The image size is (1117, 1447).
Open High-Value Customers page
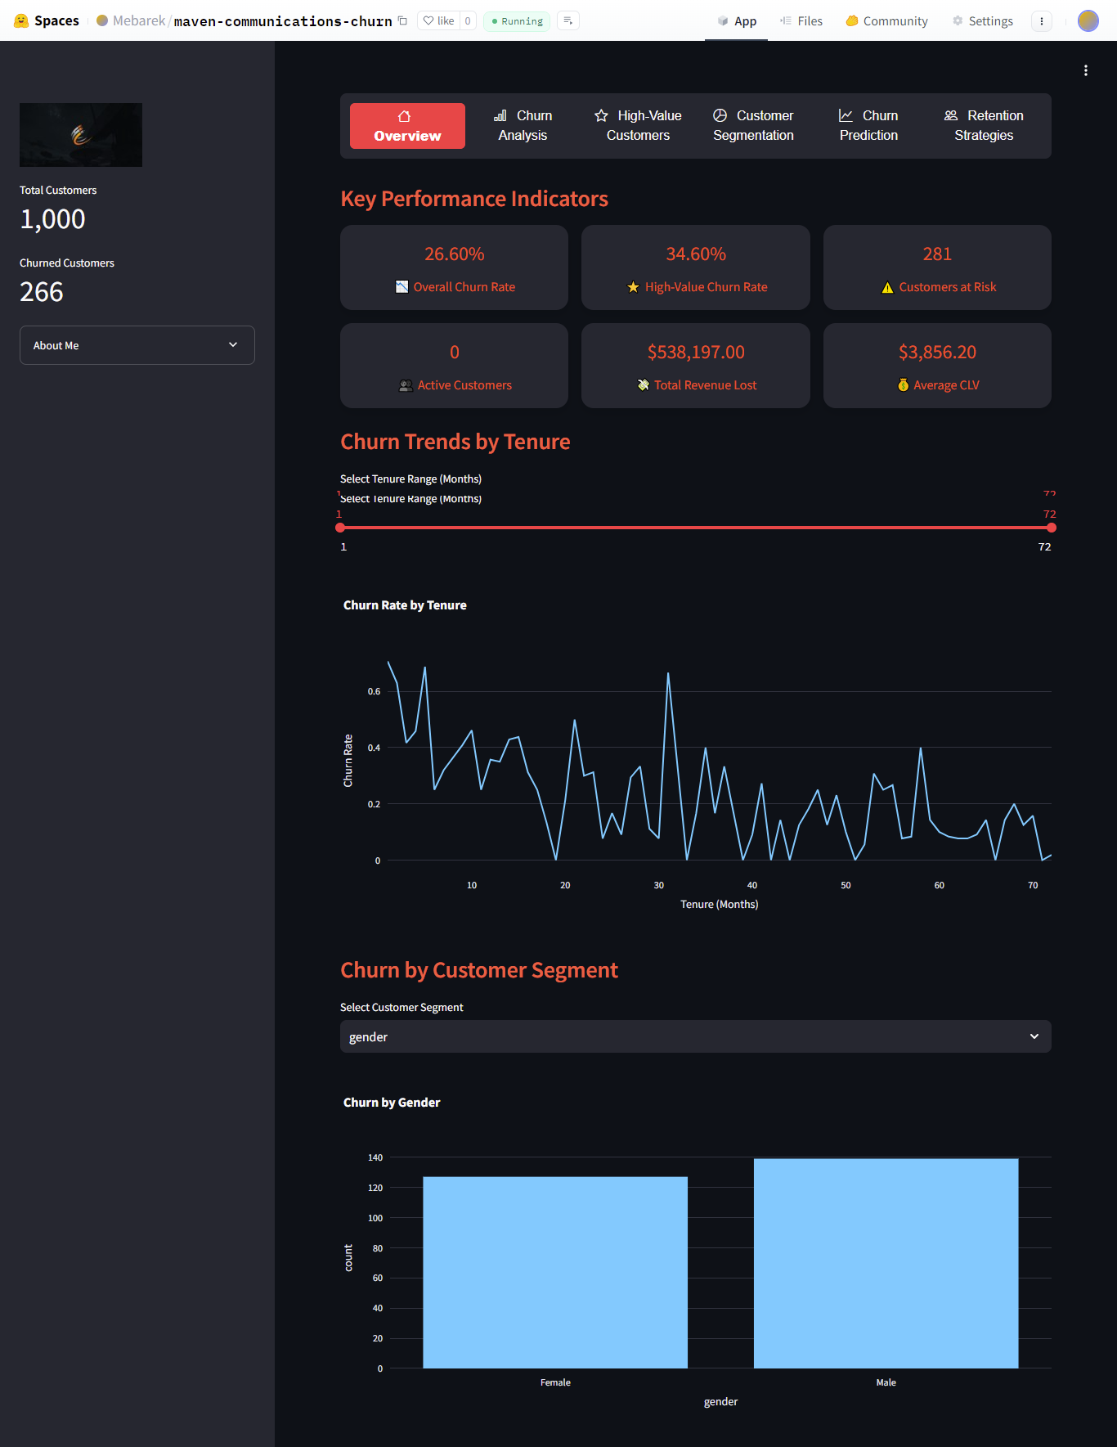click(x=638, y=126)
